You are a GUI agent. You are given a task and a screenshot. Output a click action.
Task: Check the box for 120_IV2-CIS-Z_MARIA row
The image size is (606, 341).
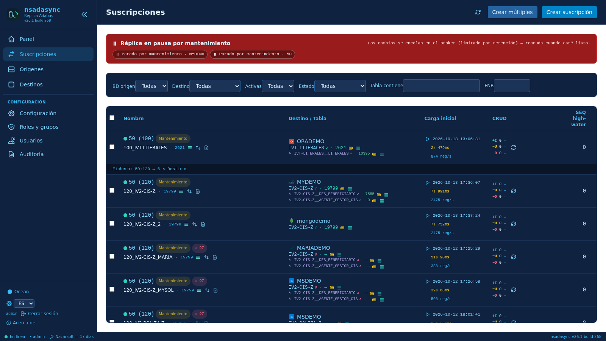point(112,257)
